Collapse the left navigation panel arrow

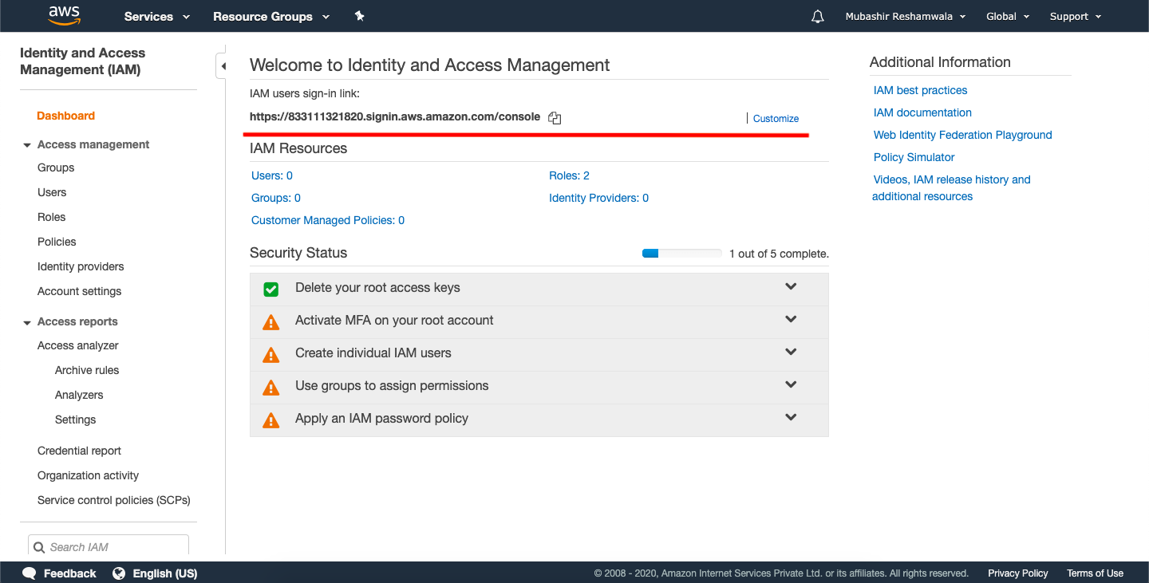coord(223,66)
